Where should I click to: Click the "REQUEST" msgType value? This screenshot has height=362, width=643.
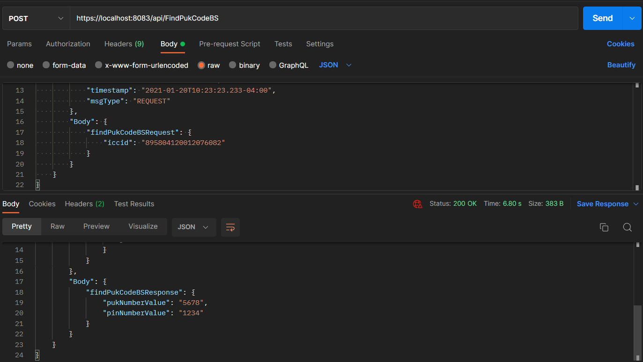152,101
